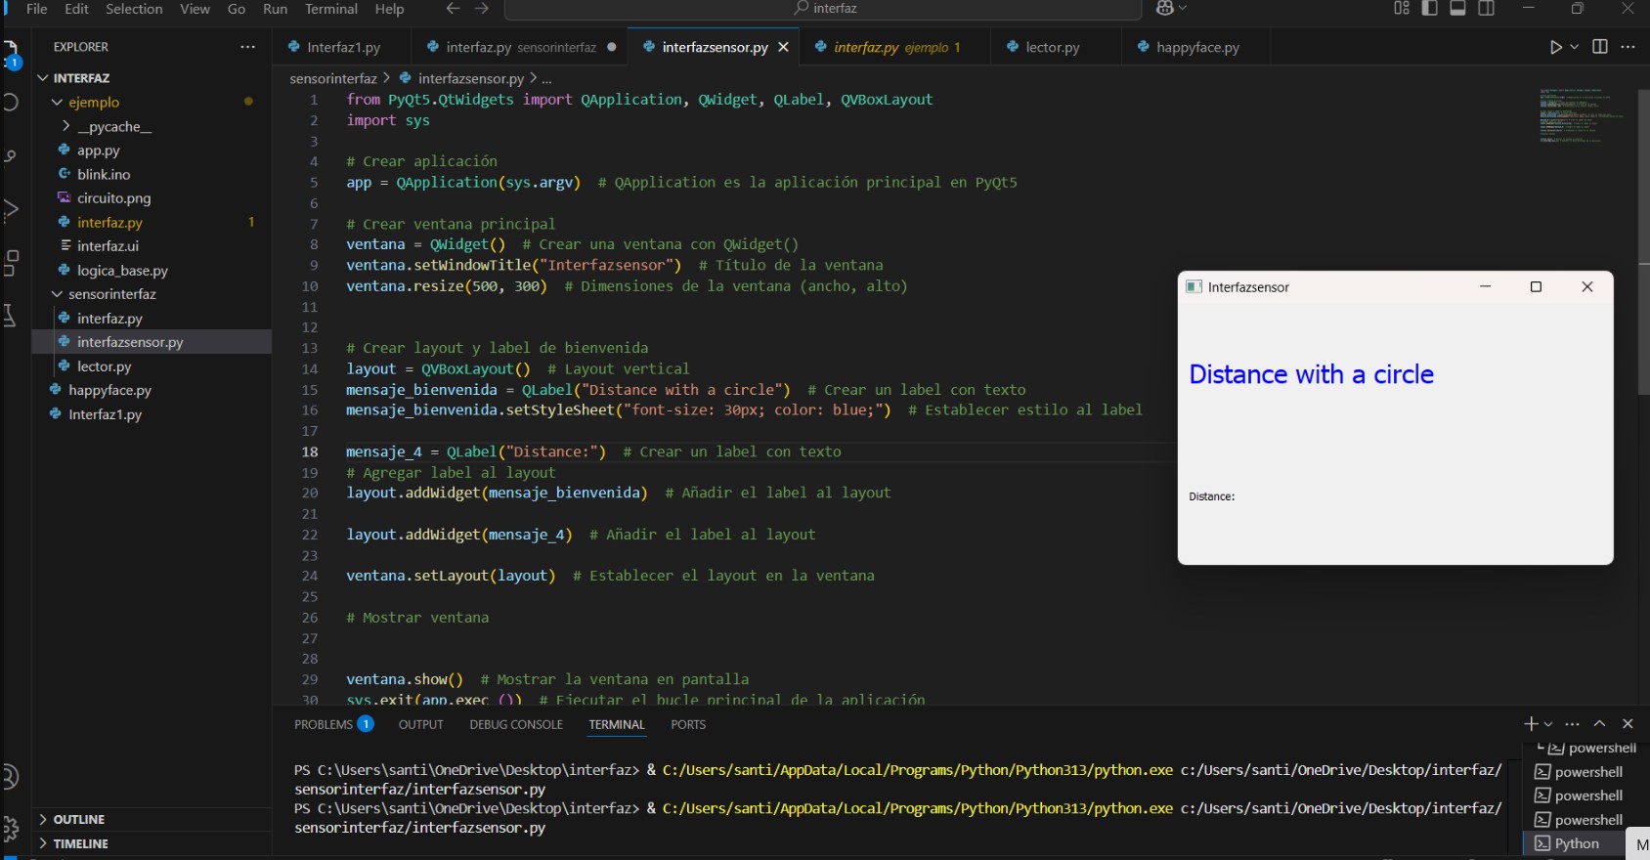Click the command center search box 'interfaz'

coord(823,9)
